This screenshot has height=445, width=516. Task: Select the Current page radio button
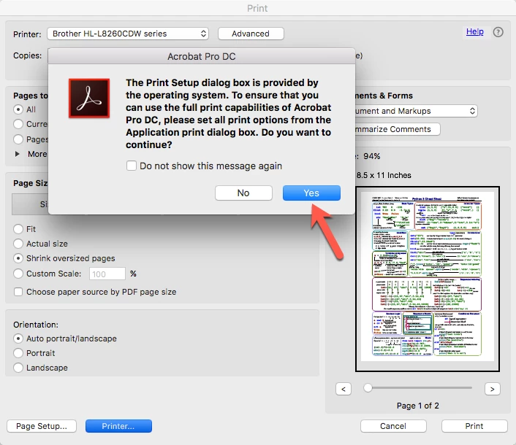pos(18,124)
